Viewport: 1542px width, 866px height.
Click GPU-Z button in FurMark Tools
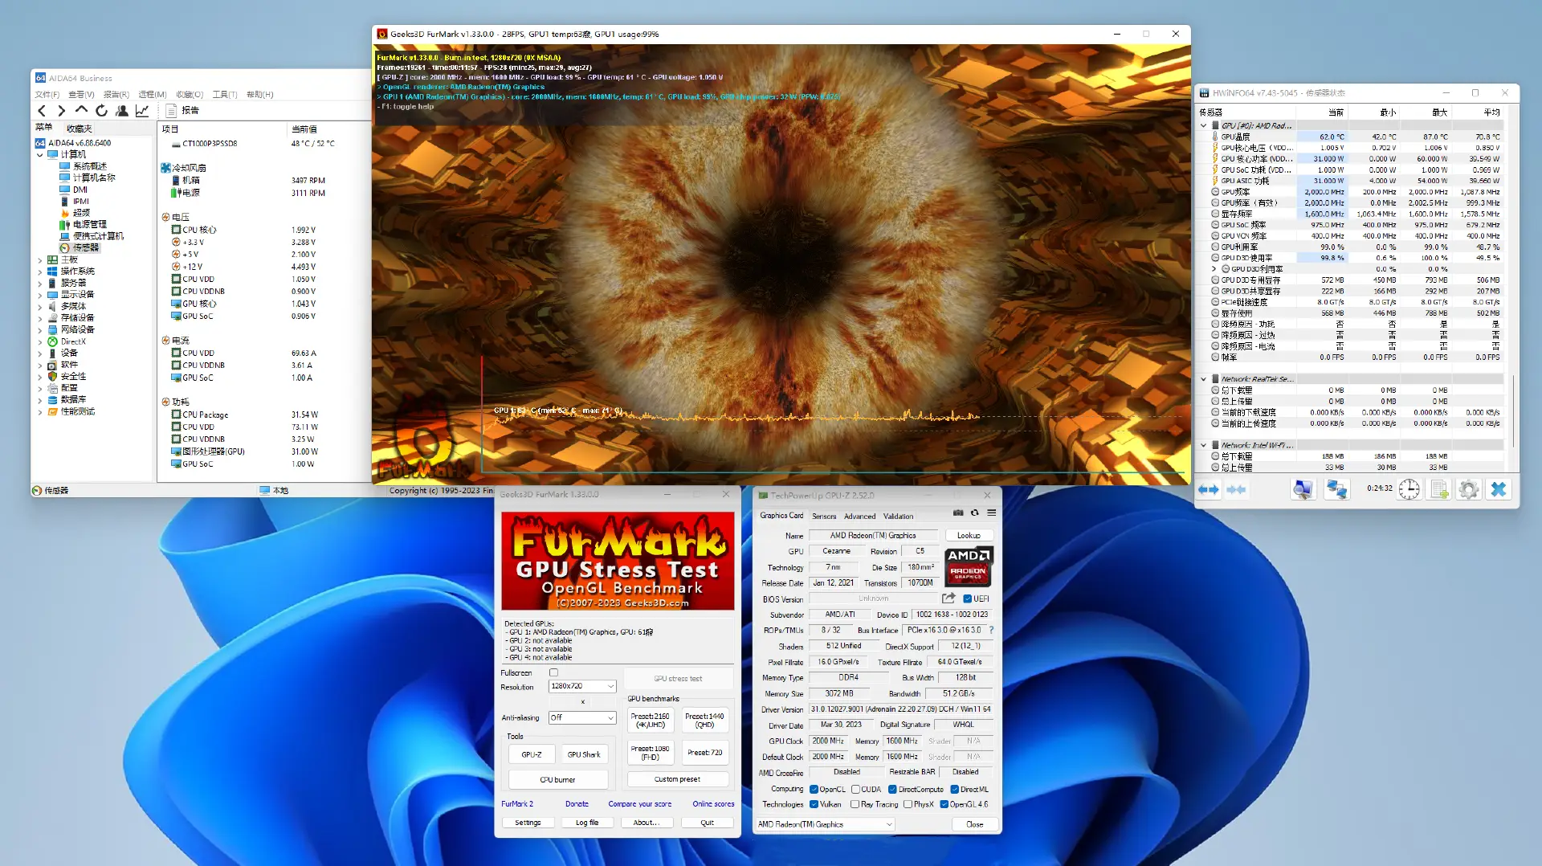[x=532, y=754]
